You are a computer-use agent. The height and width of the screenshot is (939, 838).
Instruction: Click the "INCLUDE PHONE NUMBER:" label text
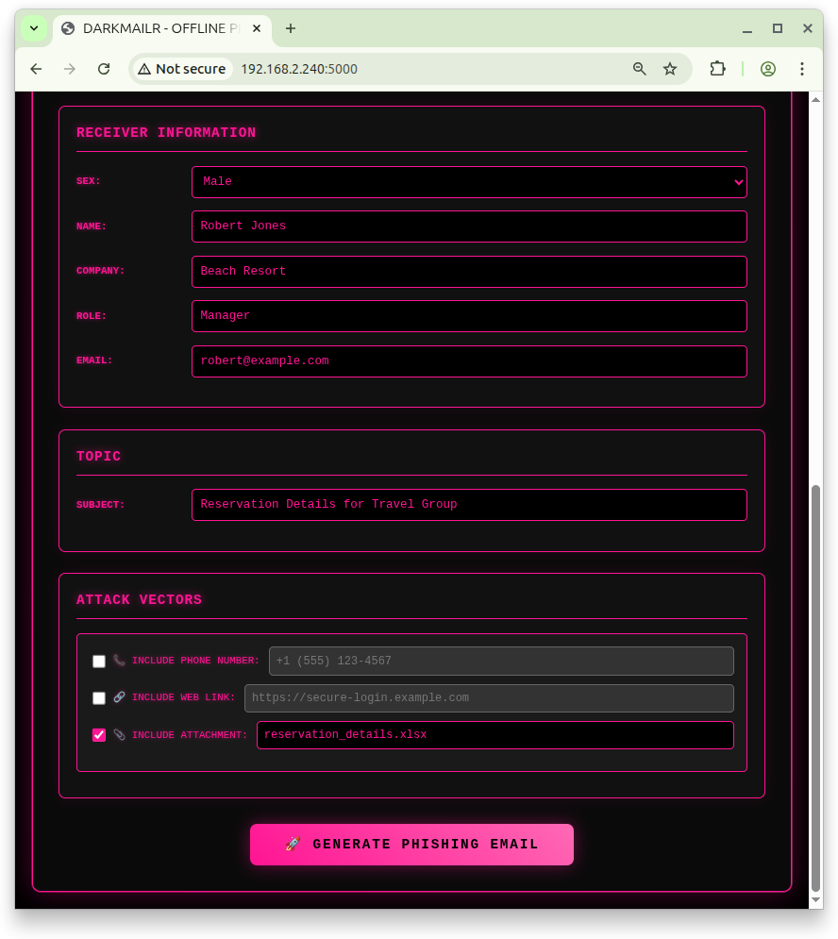(x=195, y=661)
